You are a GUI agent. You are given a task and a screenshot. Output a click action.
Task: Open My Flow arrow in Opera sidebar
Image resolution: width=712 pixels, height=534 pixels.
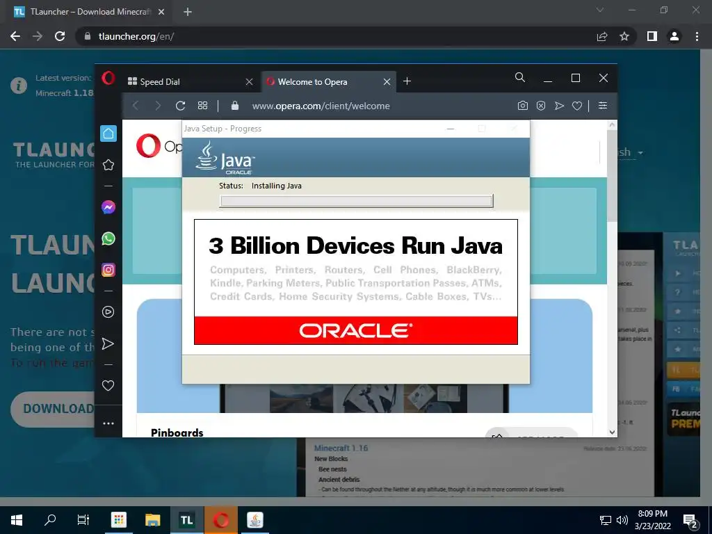(108, 343)
